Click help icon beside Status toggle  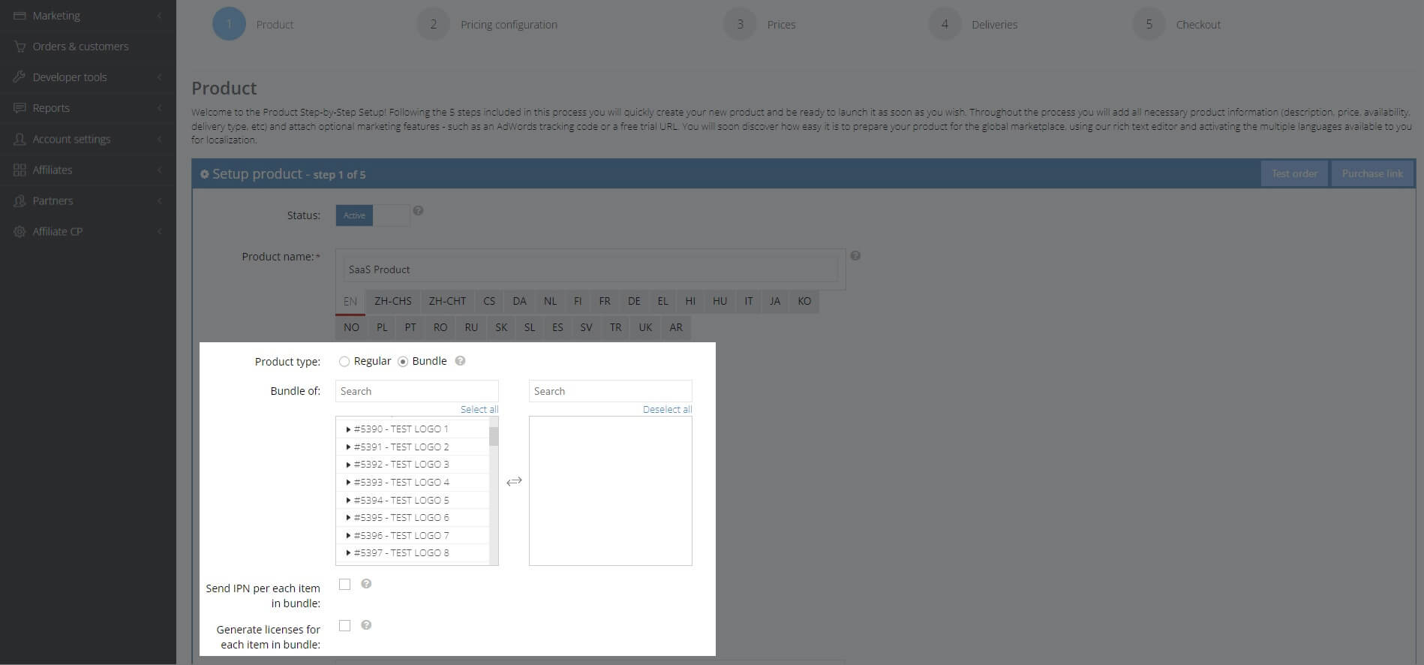(419, 211)
